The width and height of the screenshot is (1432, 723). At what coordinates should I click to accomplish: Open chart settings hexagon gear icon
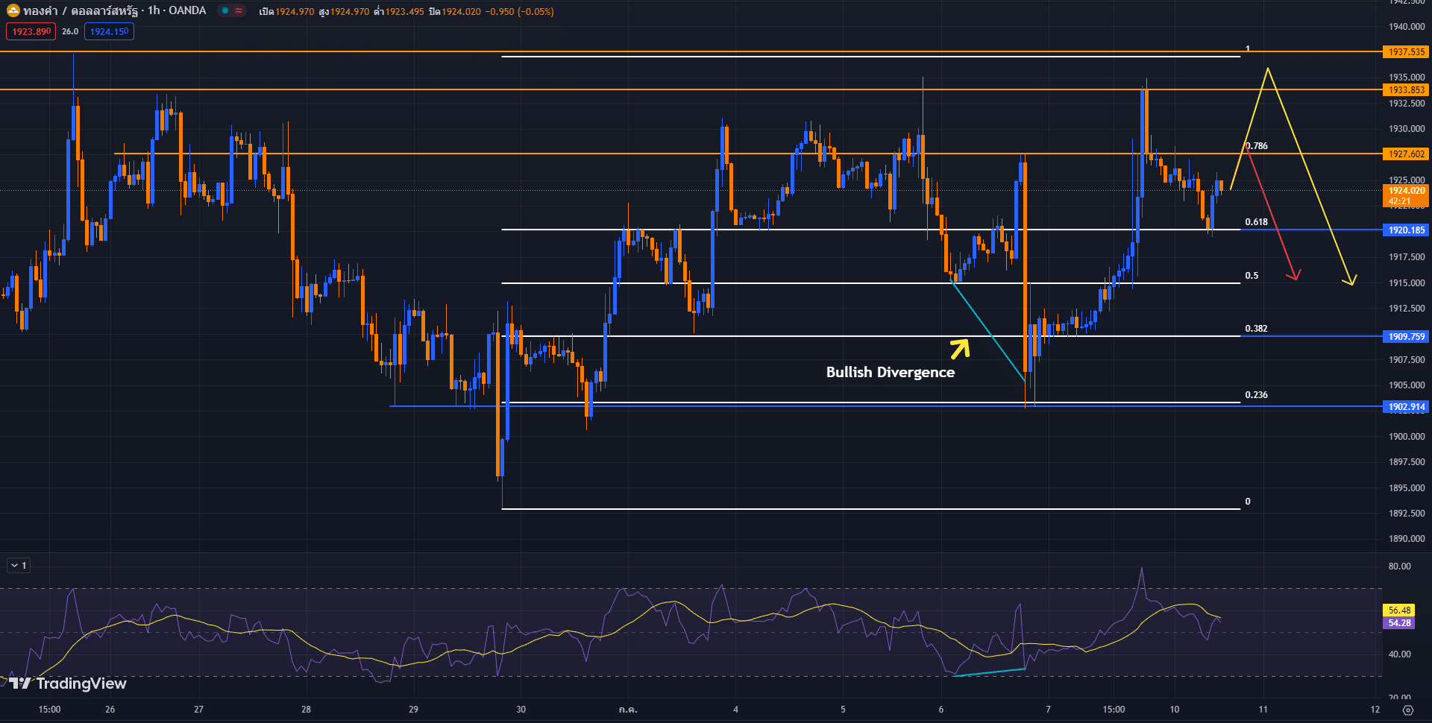pyautogui.click(x=1407, y=710)
